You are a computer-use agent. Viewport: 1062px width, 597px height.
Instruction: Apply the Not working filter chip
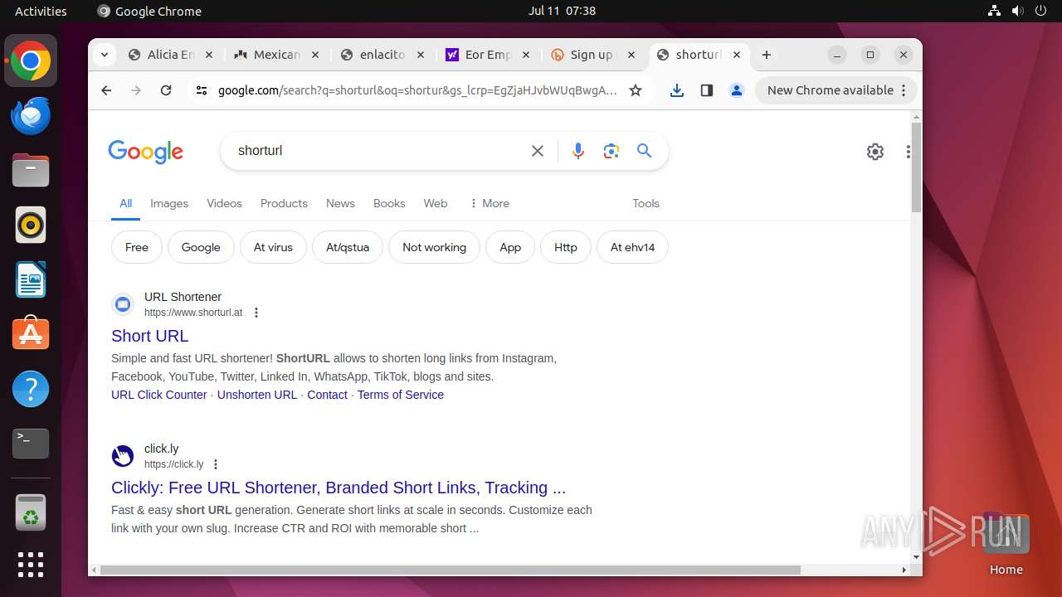pyautogui.click(x=434, y=247)
